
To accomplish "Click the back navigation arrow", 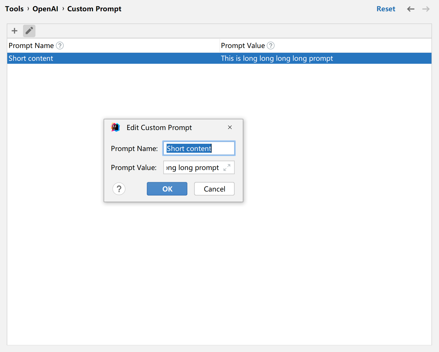I will [x=410, y=9].
